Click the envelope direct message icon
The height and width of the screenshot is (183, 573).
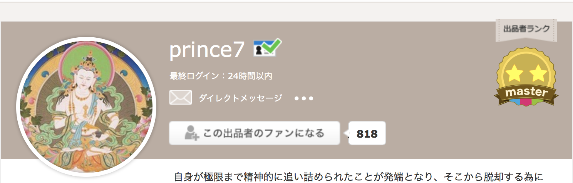pyautogui.click(x=180, y=98)
